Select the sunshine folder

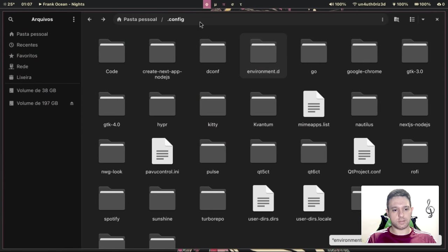coord(162,204)
